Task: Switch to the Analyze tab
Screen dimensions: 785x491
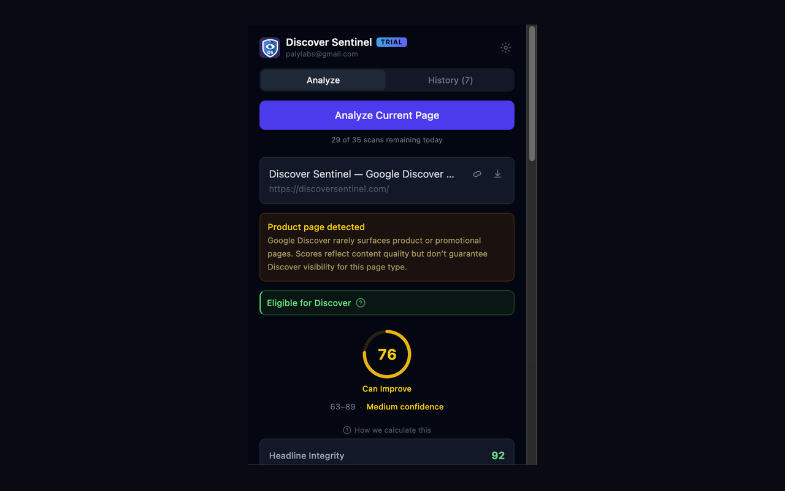Action: coord(323,80)
